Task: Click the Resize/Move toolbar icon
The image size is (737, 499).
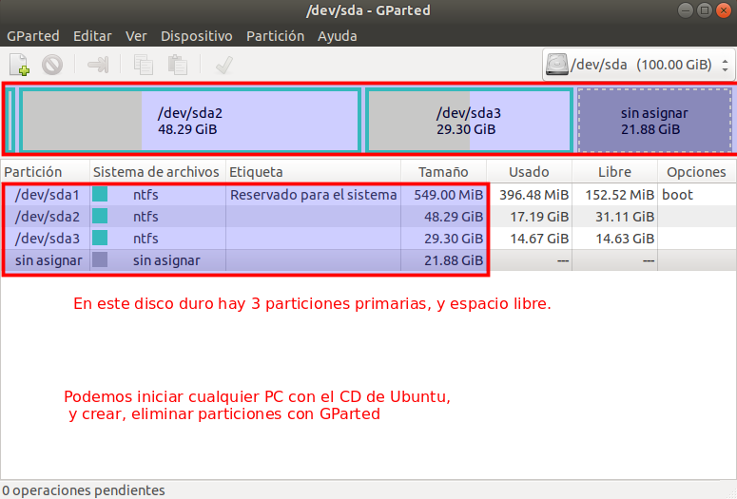Action: point(98,65)
